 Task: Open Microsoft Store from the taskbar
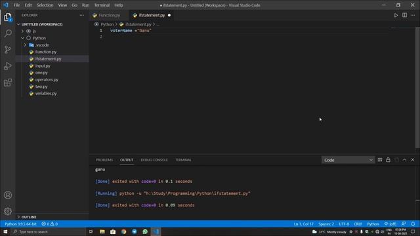pyautogui.click(x=113, y=231)
